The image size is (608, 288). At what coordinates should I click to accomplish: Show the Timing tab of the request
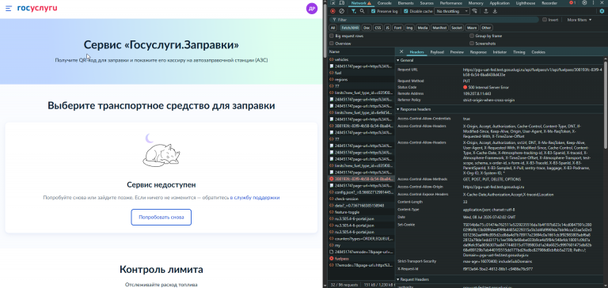click(519, 52)
